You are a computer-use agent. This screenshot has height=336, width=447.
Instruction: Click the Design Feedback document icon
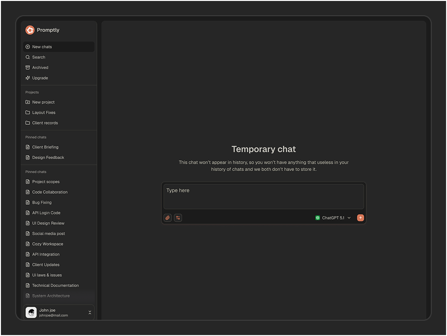[x=28, y=158]
